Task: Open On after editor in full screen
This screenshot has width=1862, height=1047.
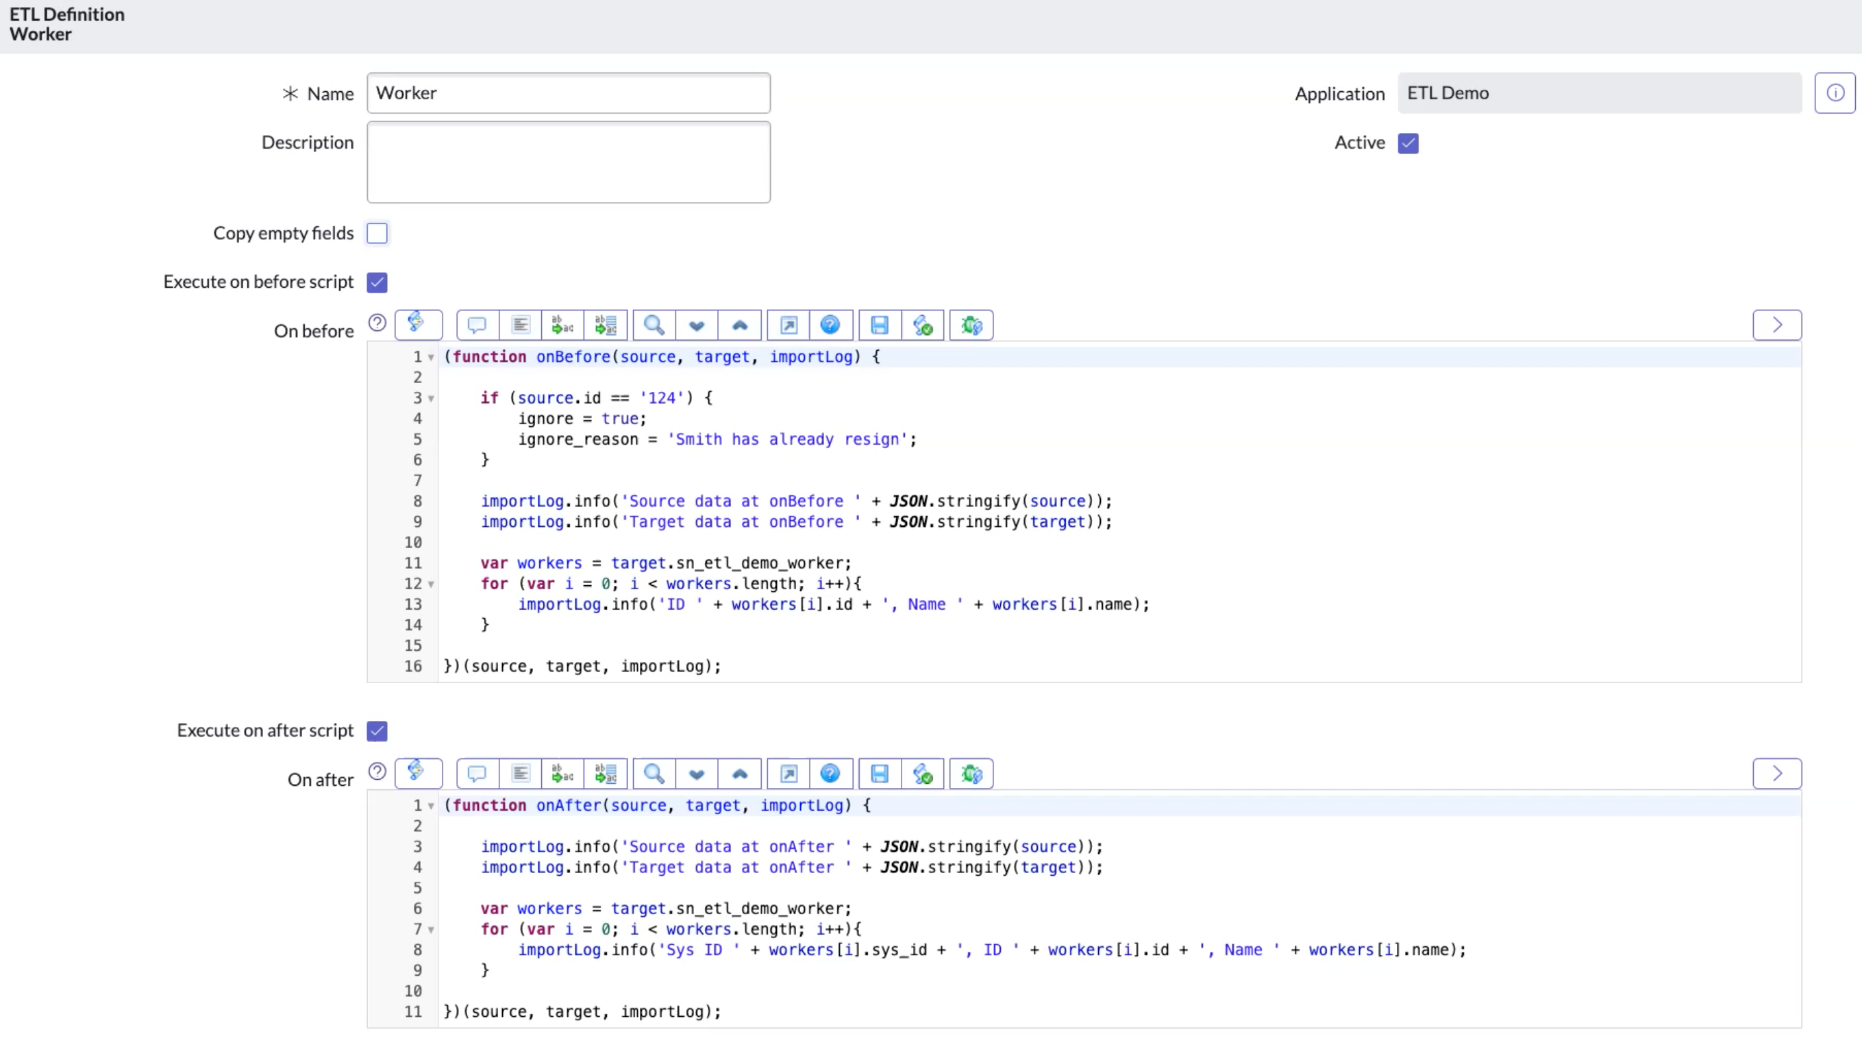Action: pyautogui.click(x=789, y=774)
